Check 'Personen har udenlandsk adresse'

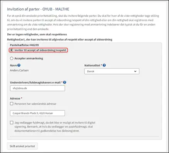12,104
